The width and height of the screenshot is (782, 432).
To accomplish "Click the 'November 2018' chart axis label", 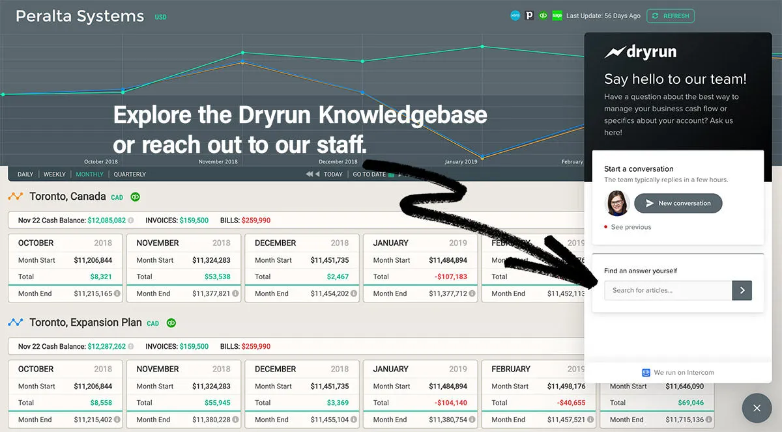I will pyautogui.click(x=218, y=161).
